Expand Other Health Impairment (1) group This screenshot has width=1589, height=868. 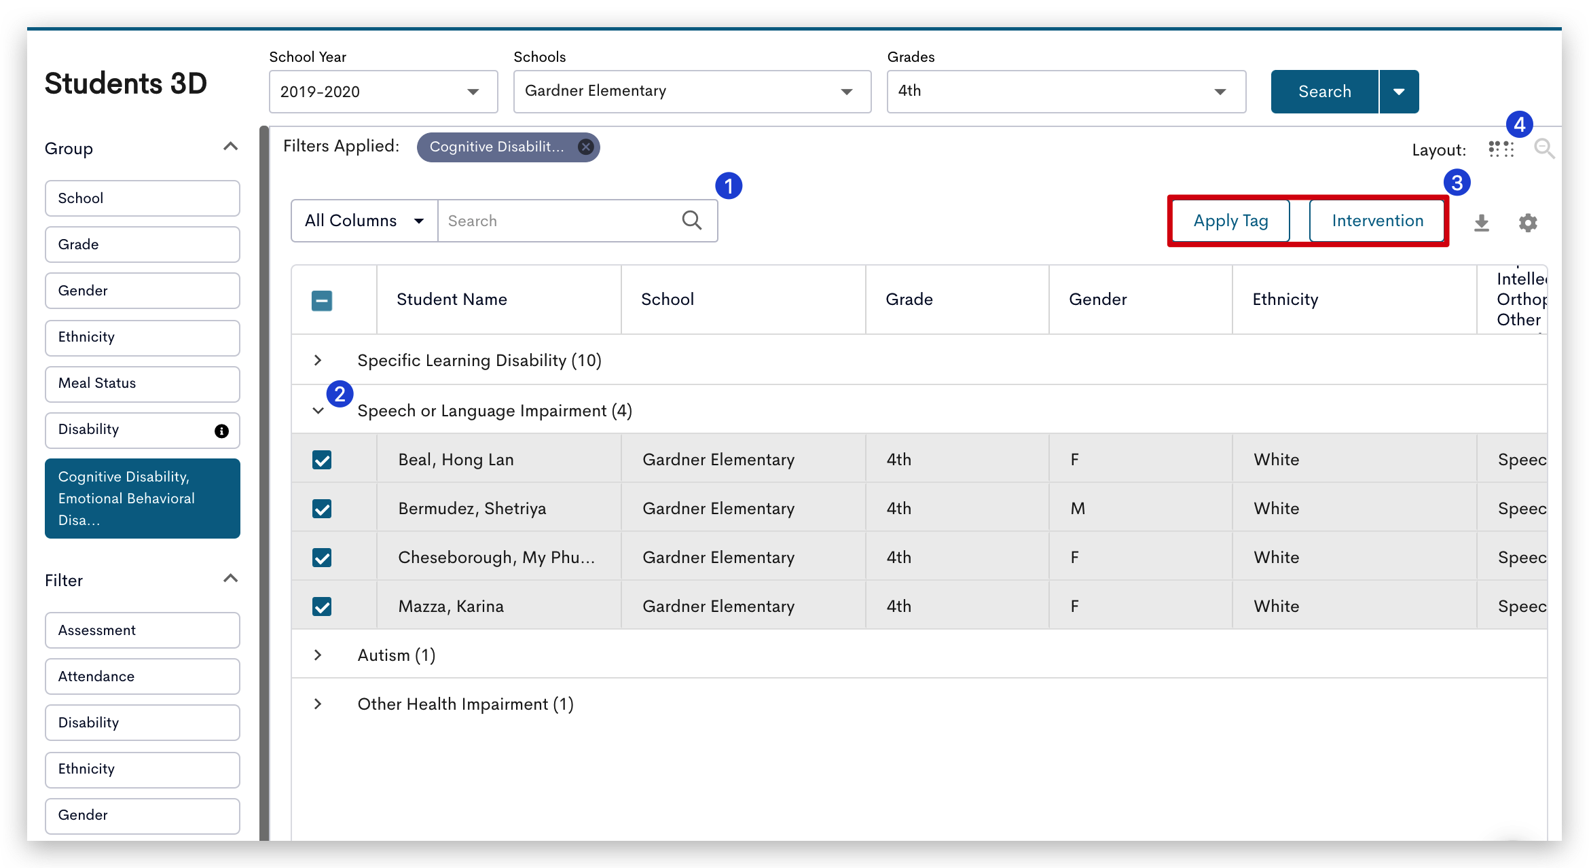coord(317,704)
